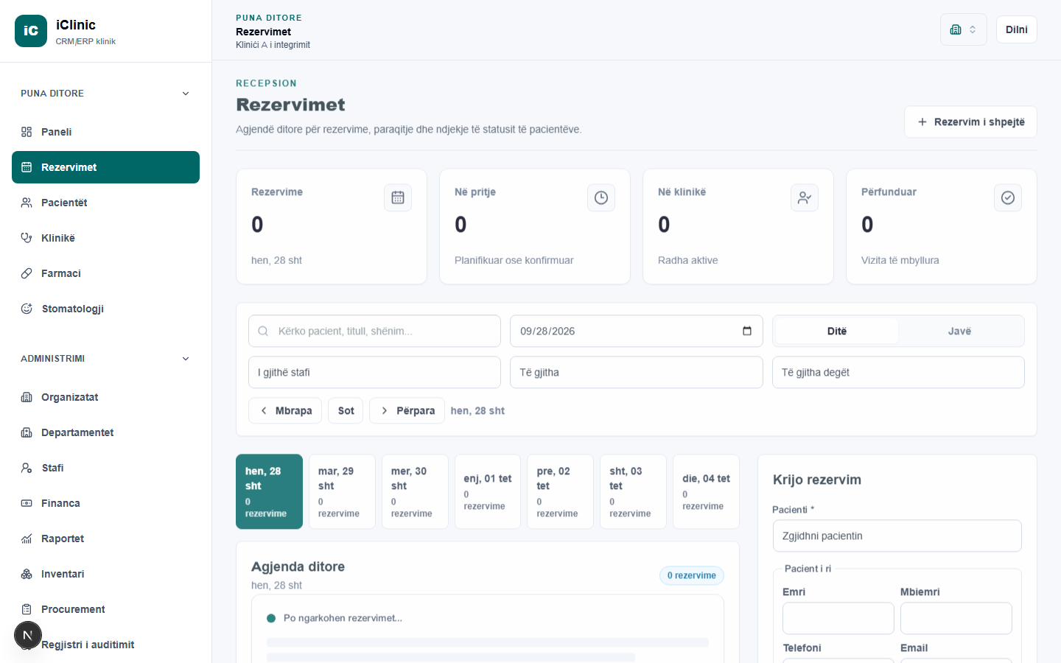The image size is (1061, 663).
Task: Collapse the PUNA DITORE section
Action: coord(105,94)
